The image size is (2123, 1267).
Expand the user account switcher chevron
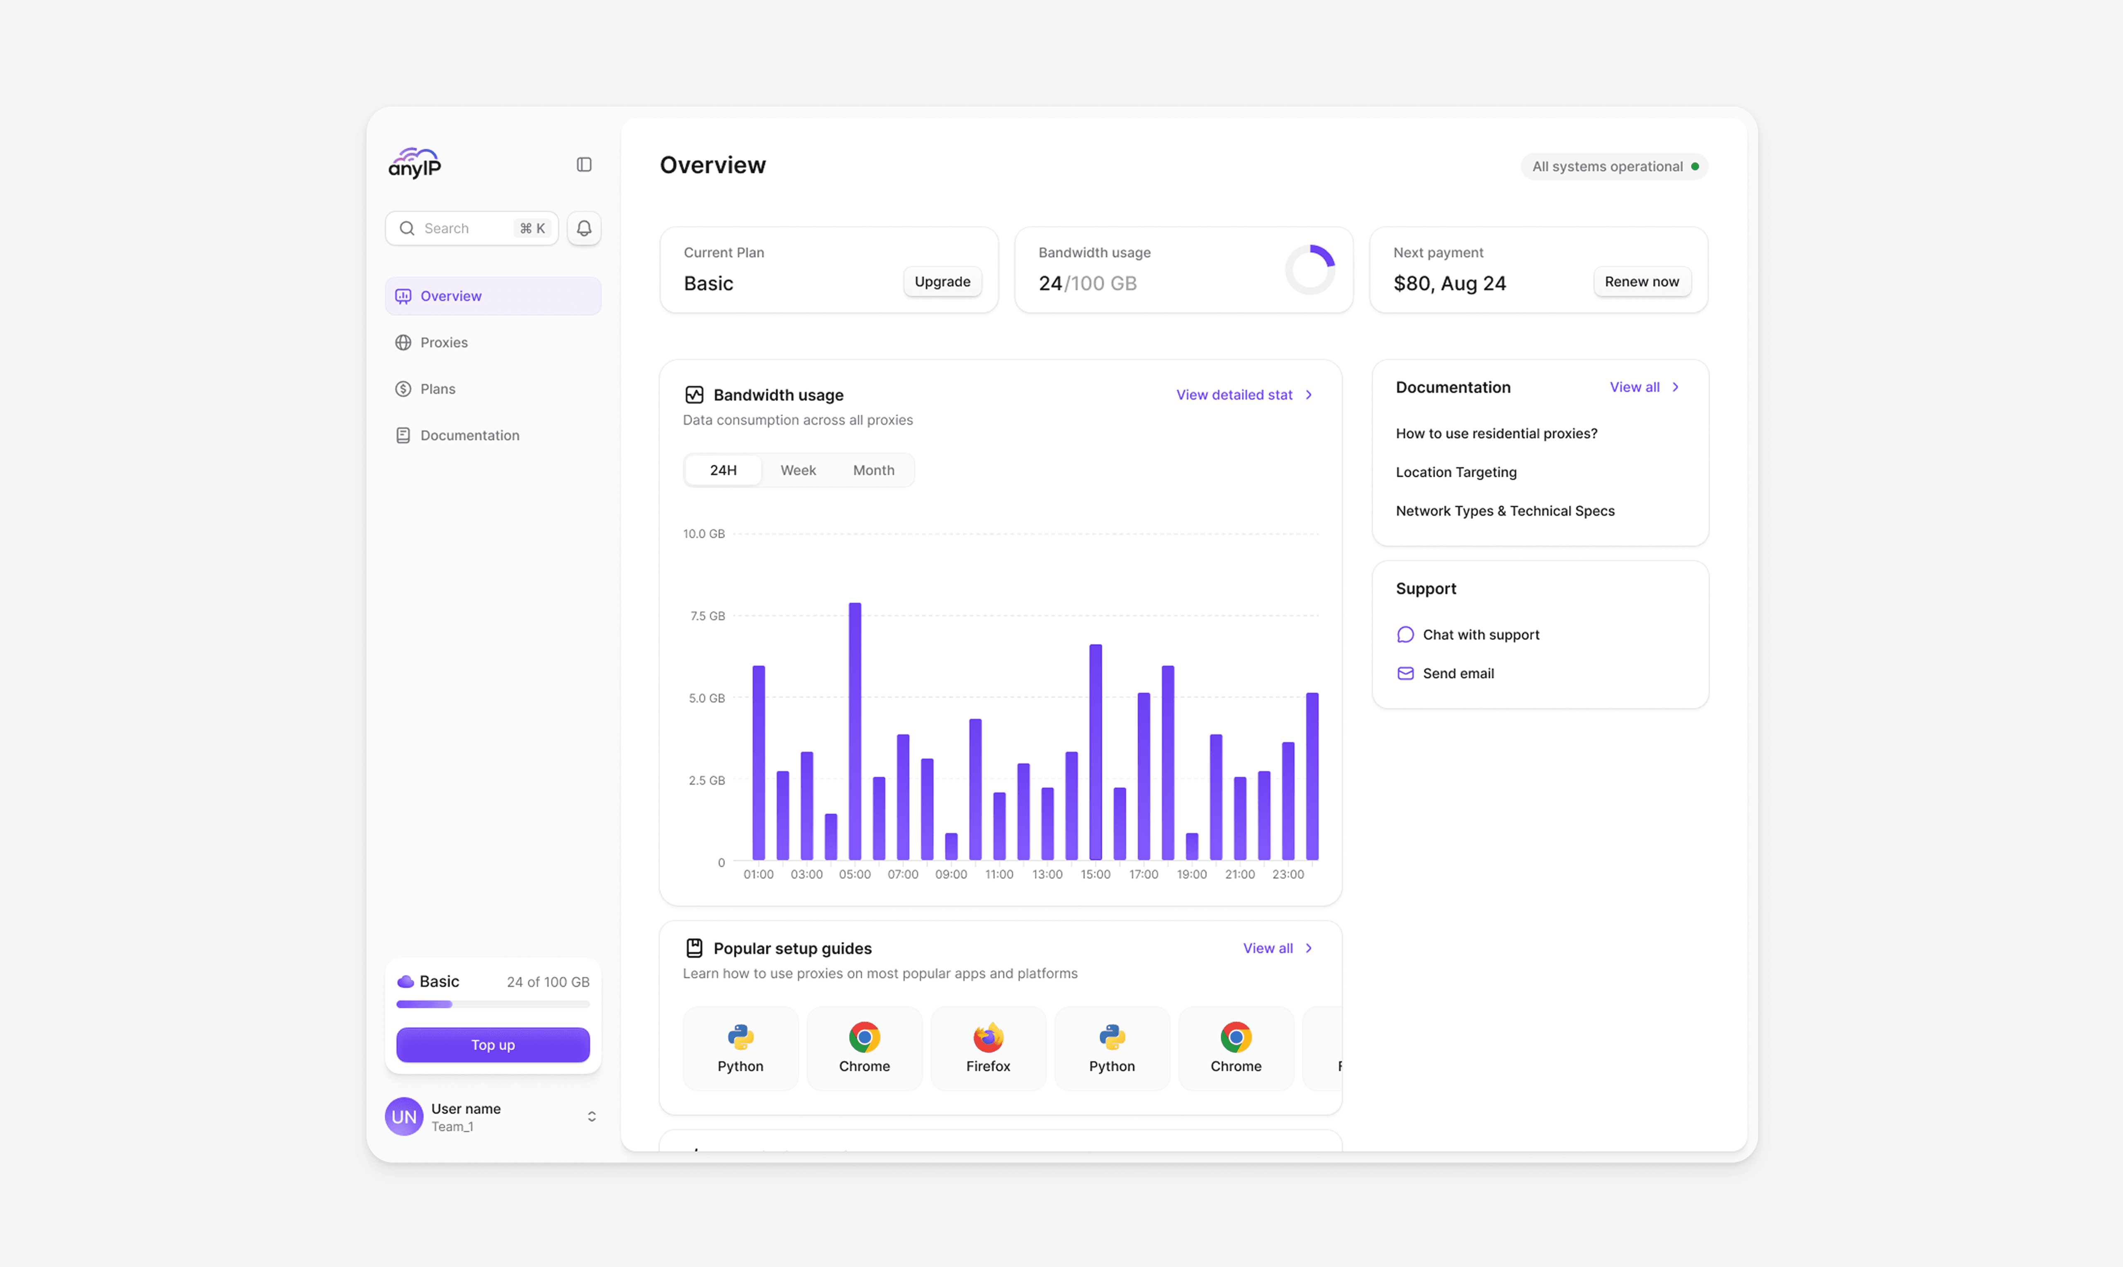click(592, 1116)
